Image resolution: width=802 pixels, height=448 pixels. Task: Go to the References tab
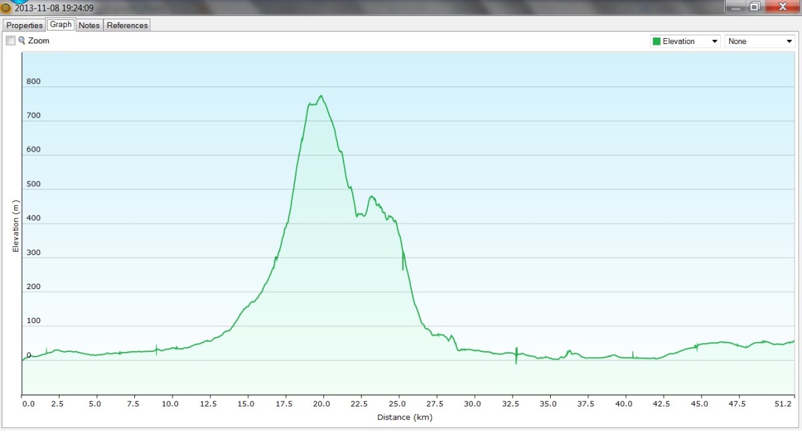(x=127, y=25)
